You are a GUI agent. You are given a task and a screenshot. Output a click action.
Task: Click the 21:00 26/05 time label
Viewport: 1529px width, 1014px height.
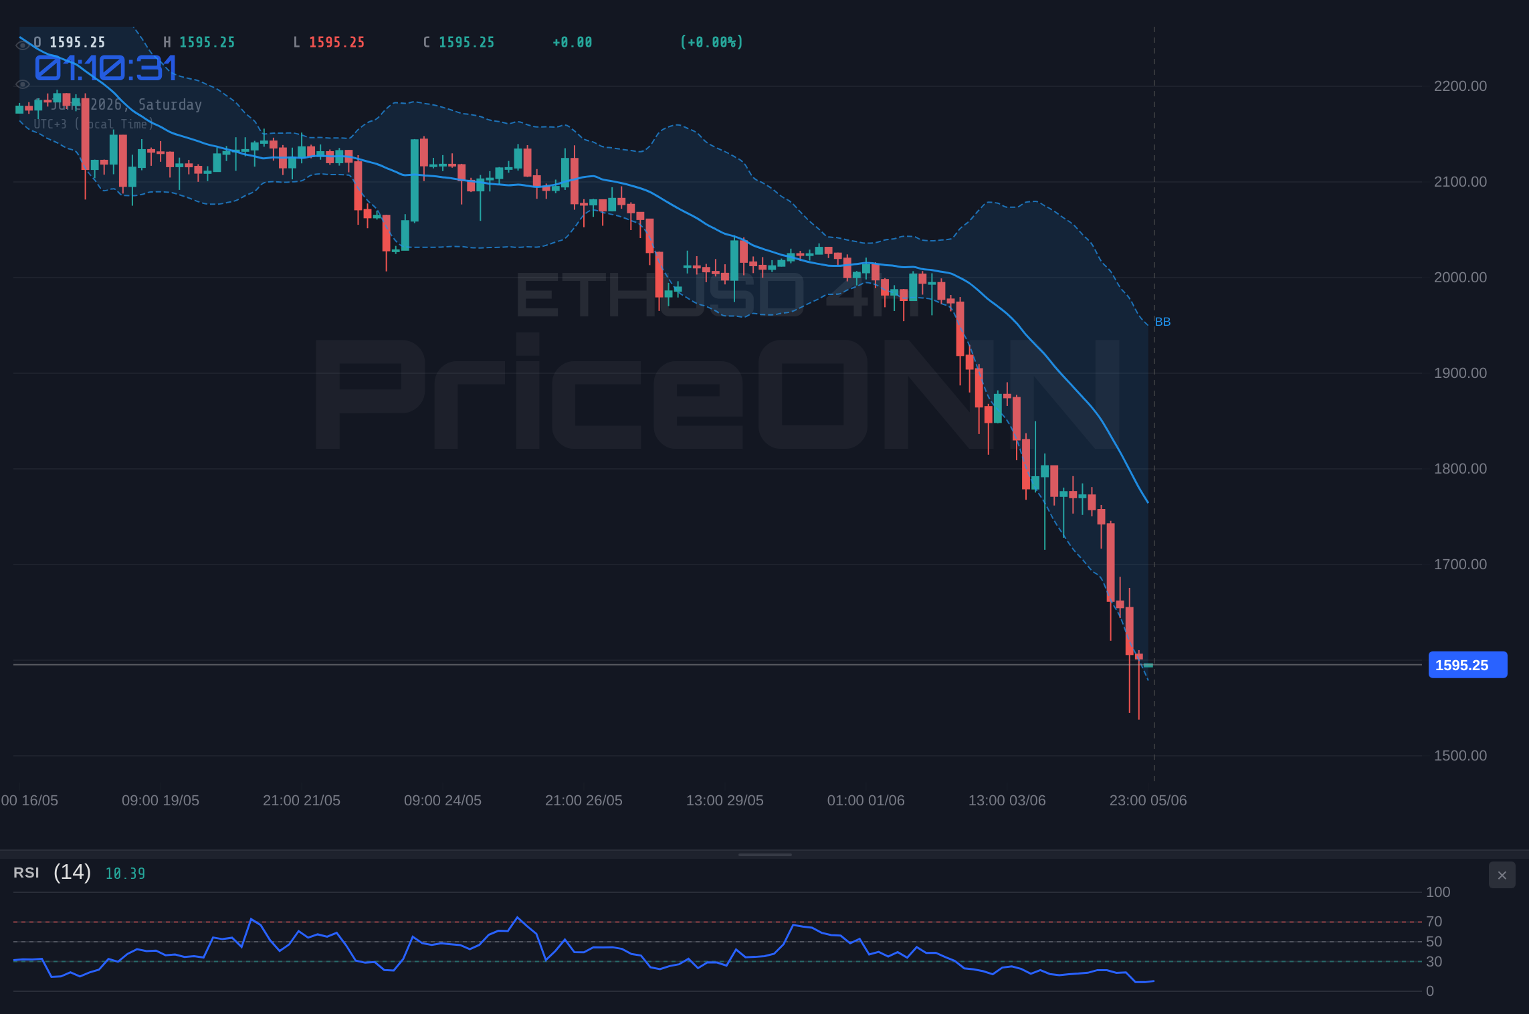tap(584, 801)
